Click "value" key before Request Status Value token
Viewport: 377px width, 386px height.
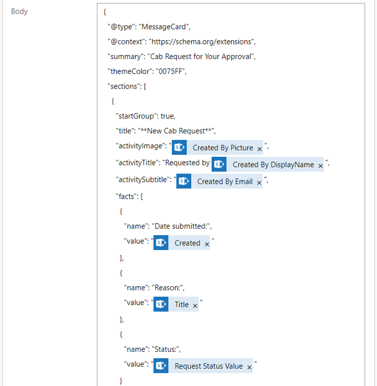136,364
